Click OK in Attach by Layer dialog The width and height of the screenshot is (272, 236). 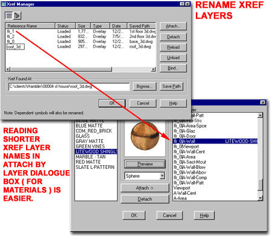[x=134, y=215]
